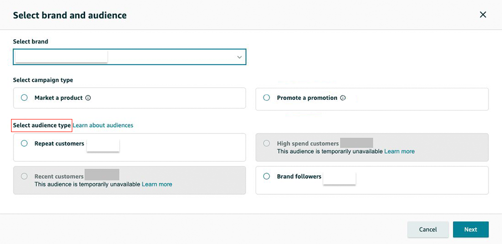Select the Market a product radio button

click(x=24, y=98)
